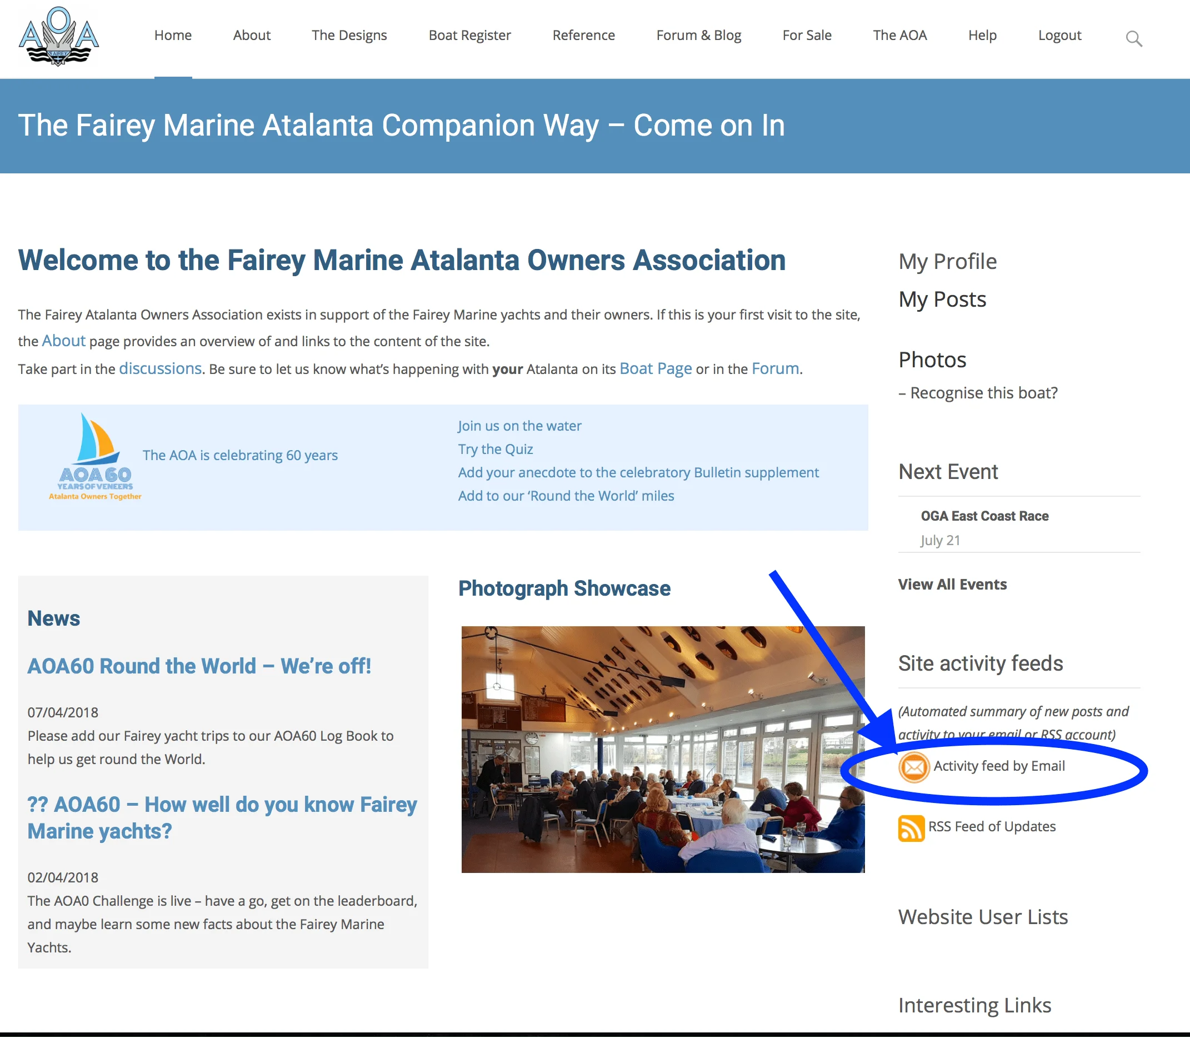Open the Help menu item
The height and width of the screenshot is (1038, 1190).
click(x=982, y=36)
